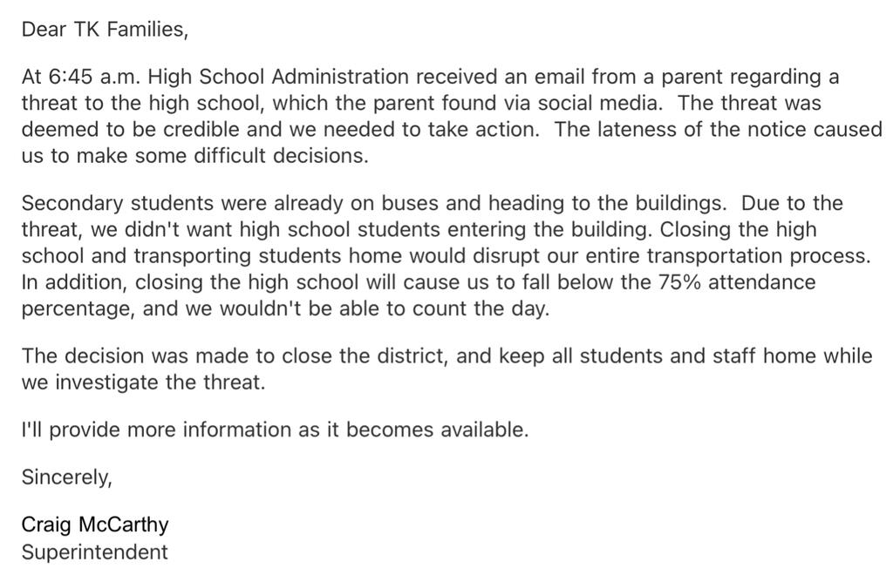Click the phrase 'difficult decisions'
The image size is (893, 582).
point(282,155)
